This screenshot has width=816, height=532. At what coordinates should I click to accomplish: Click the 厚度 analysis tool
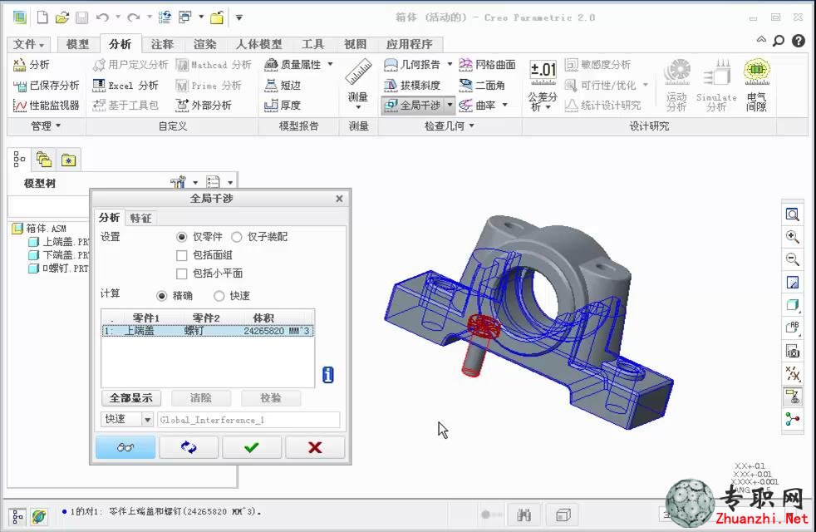click(x=283, y=105)
